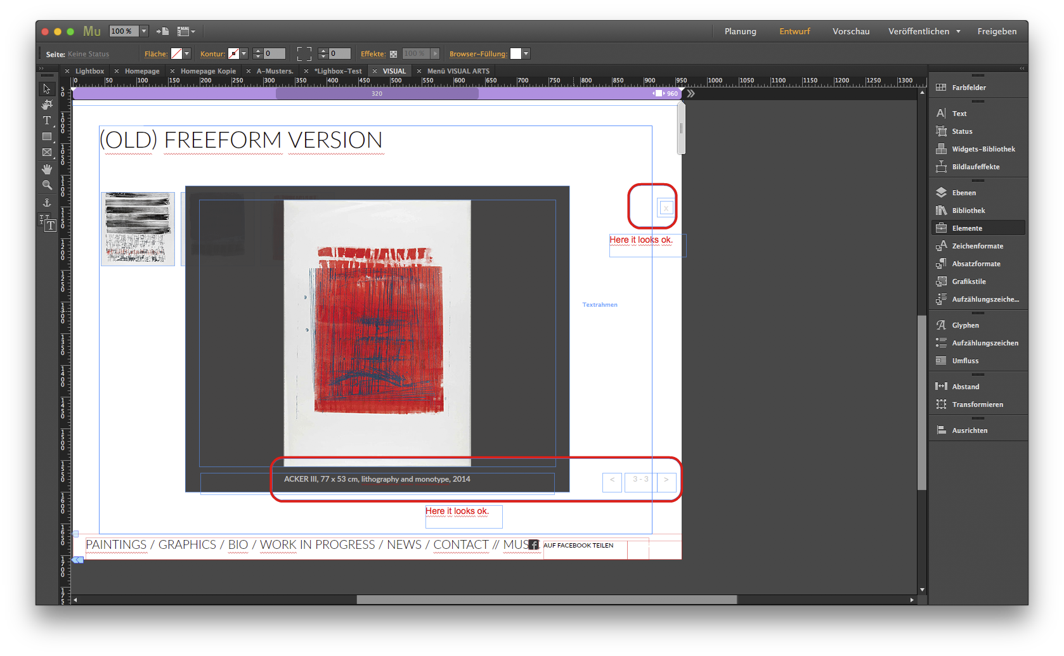Open the Browser-Füllung dropdown arrow
This screenshot has height=656, width=1064.
526,54
